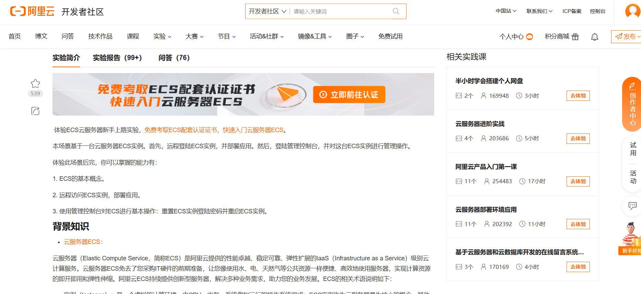Click the Alibaba Cloud logo
Viewport: 641px width, 294px height.
tap(32, 11)
